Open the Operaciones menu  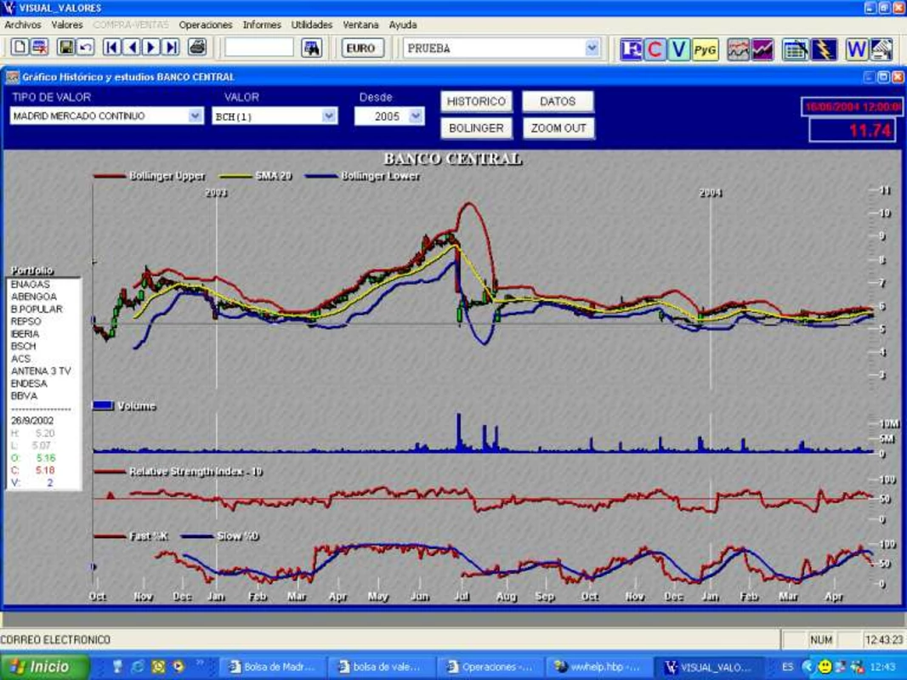click(206, 25)
